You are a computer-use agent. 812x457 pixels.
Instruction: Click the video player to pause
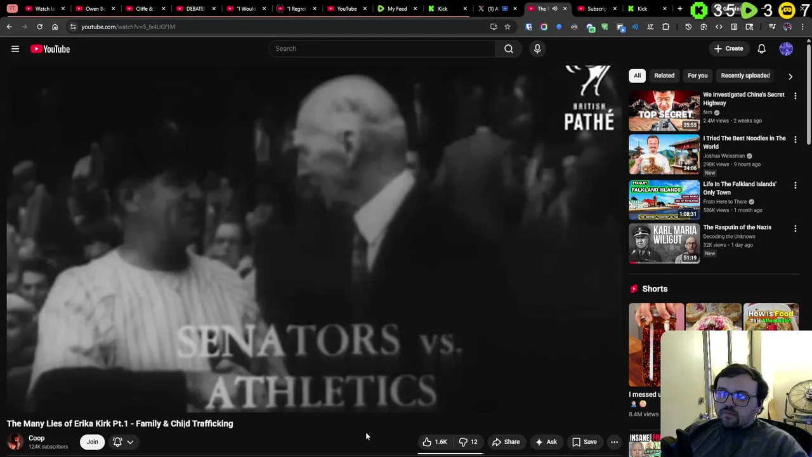[314, 238]
